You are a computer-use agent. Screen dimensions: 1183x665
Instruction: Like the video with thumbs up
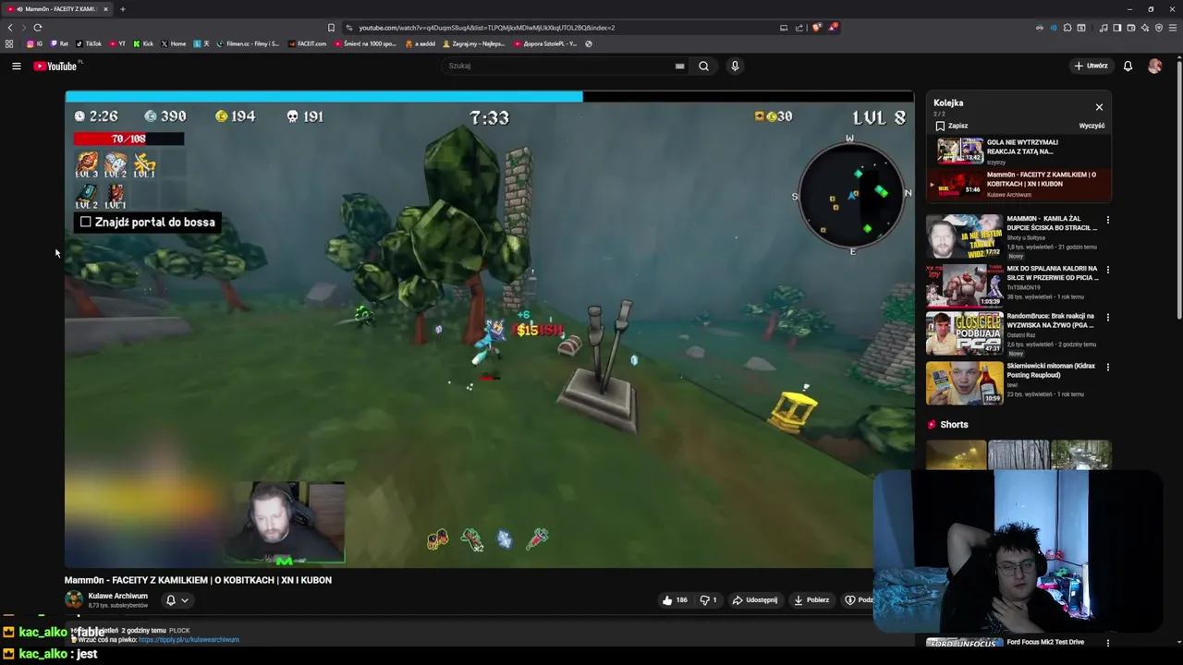(x=674, y=600)
